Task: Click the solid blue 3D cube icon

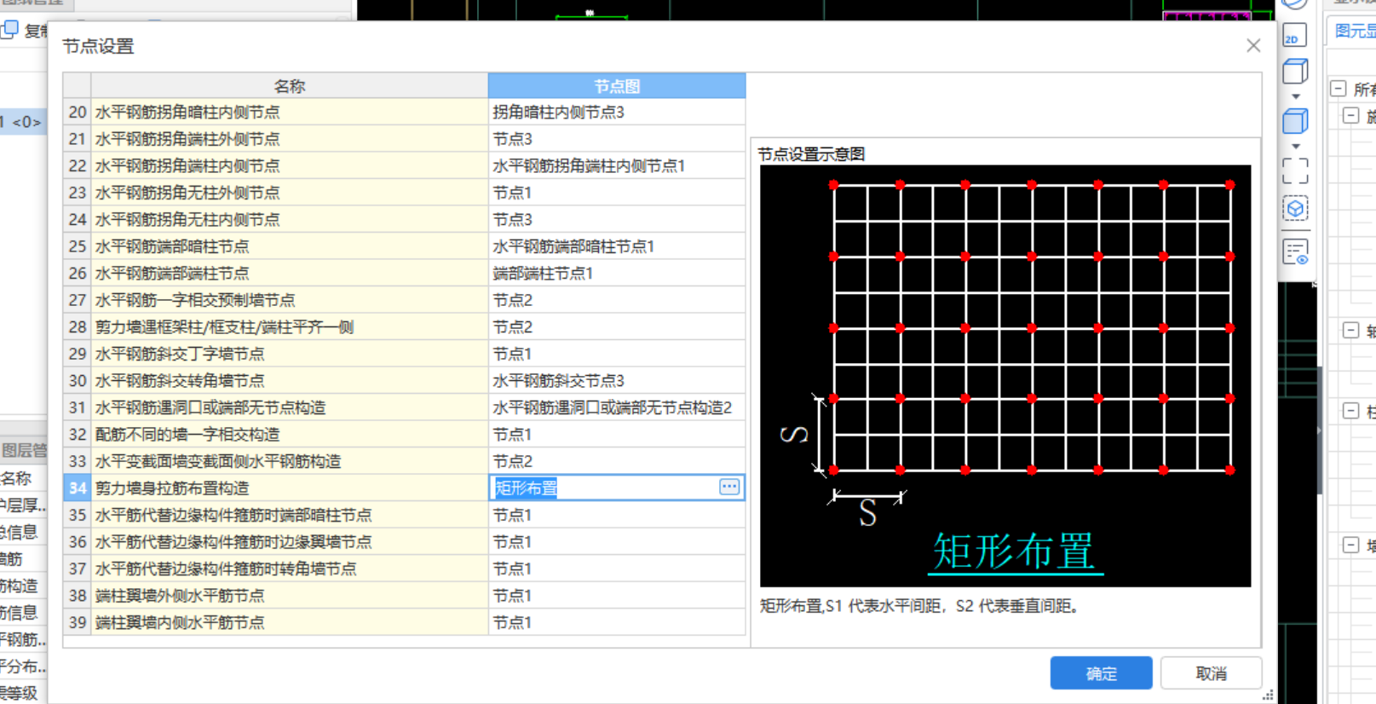Action: pos(1295,122)
